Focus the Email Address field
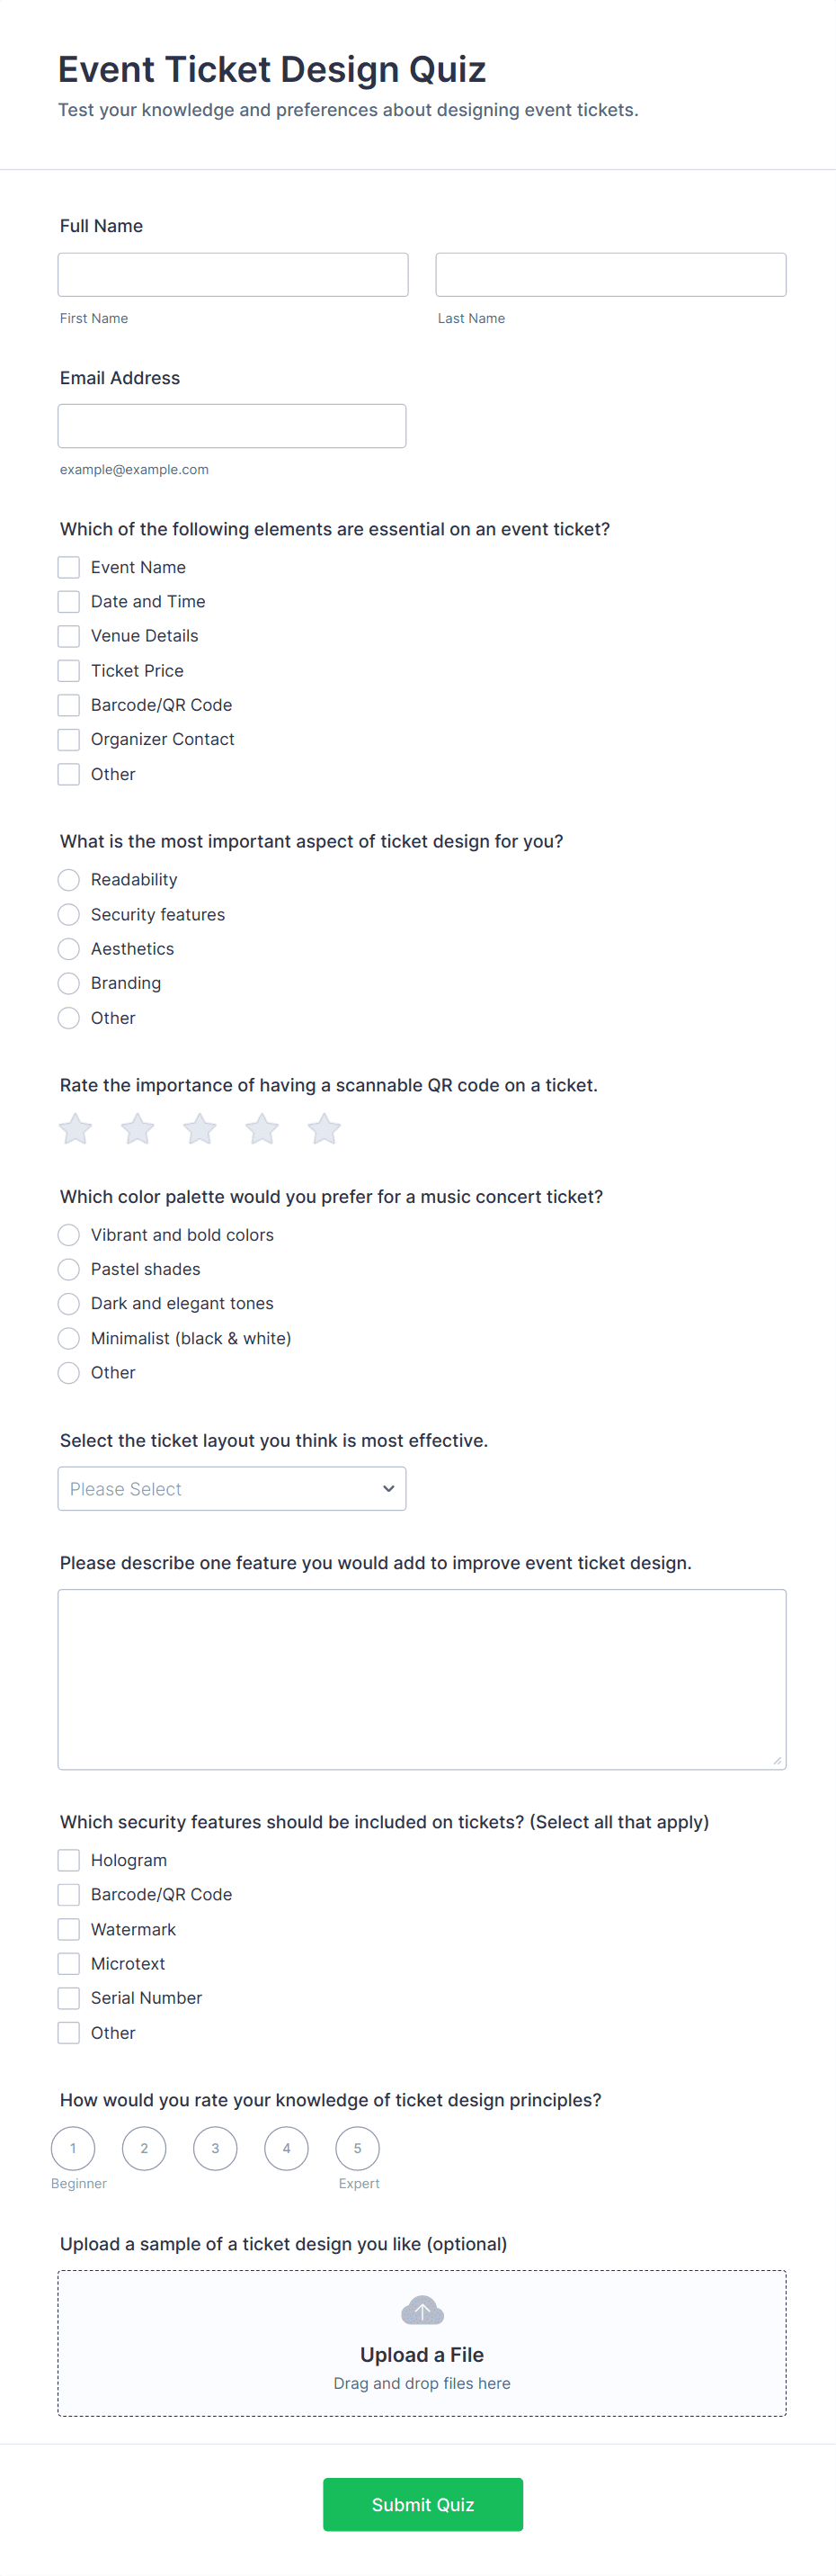The image size is (836, 2576). [x=232, y=426]
